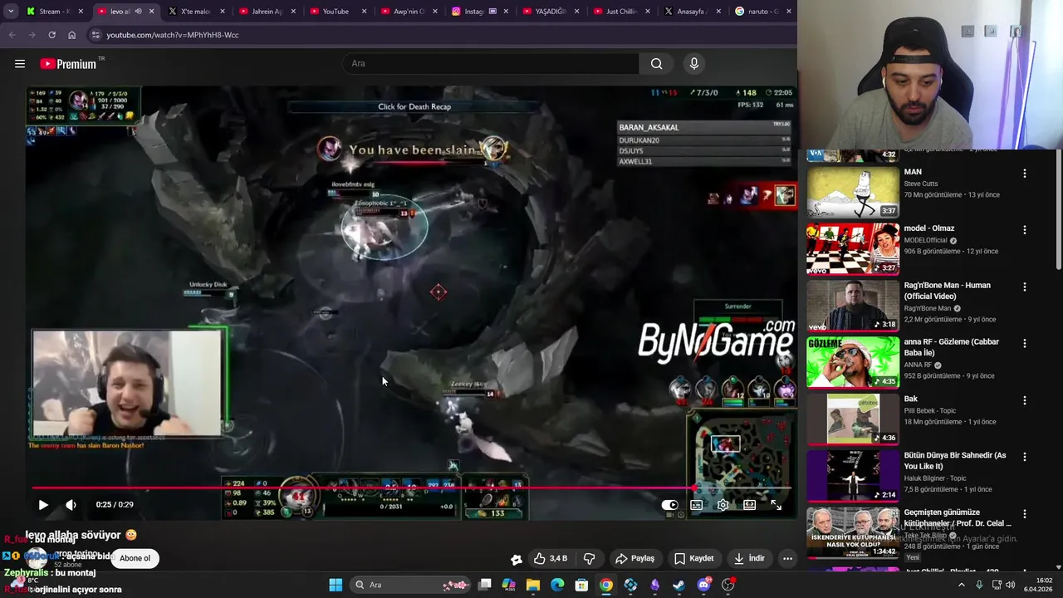Subscribe with the 'Abone ol' button
Image resolution: width=1063 pixels, height=598 pixels.
click(135, 558)
